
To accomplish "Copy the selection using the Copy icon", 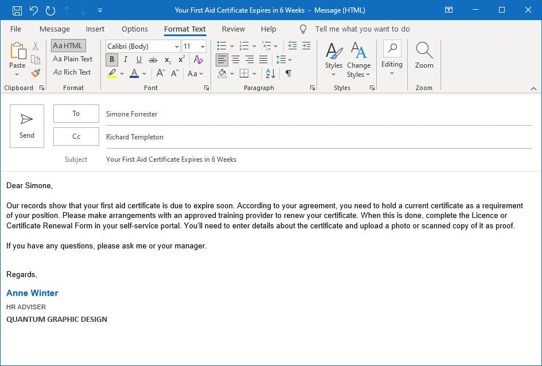I will click(x=36, y=60).
